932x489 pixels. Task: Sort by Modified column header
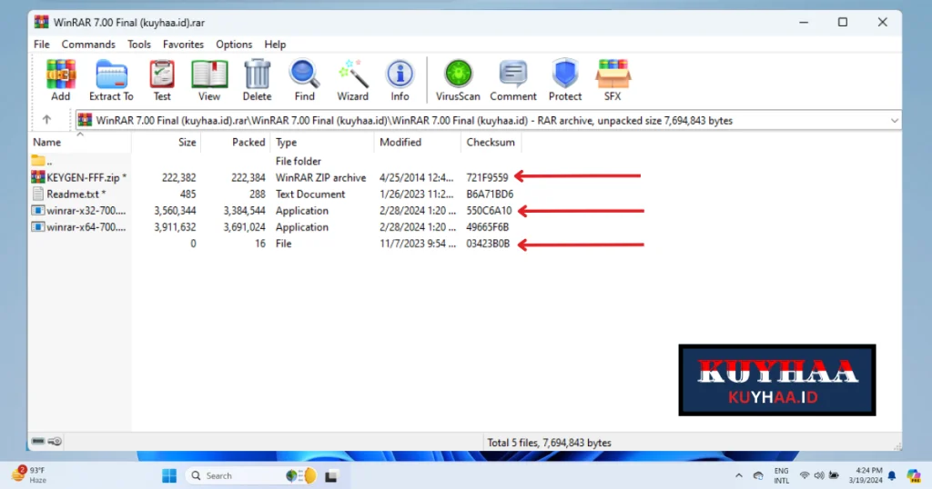417,143
